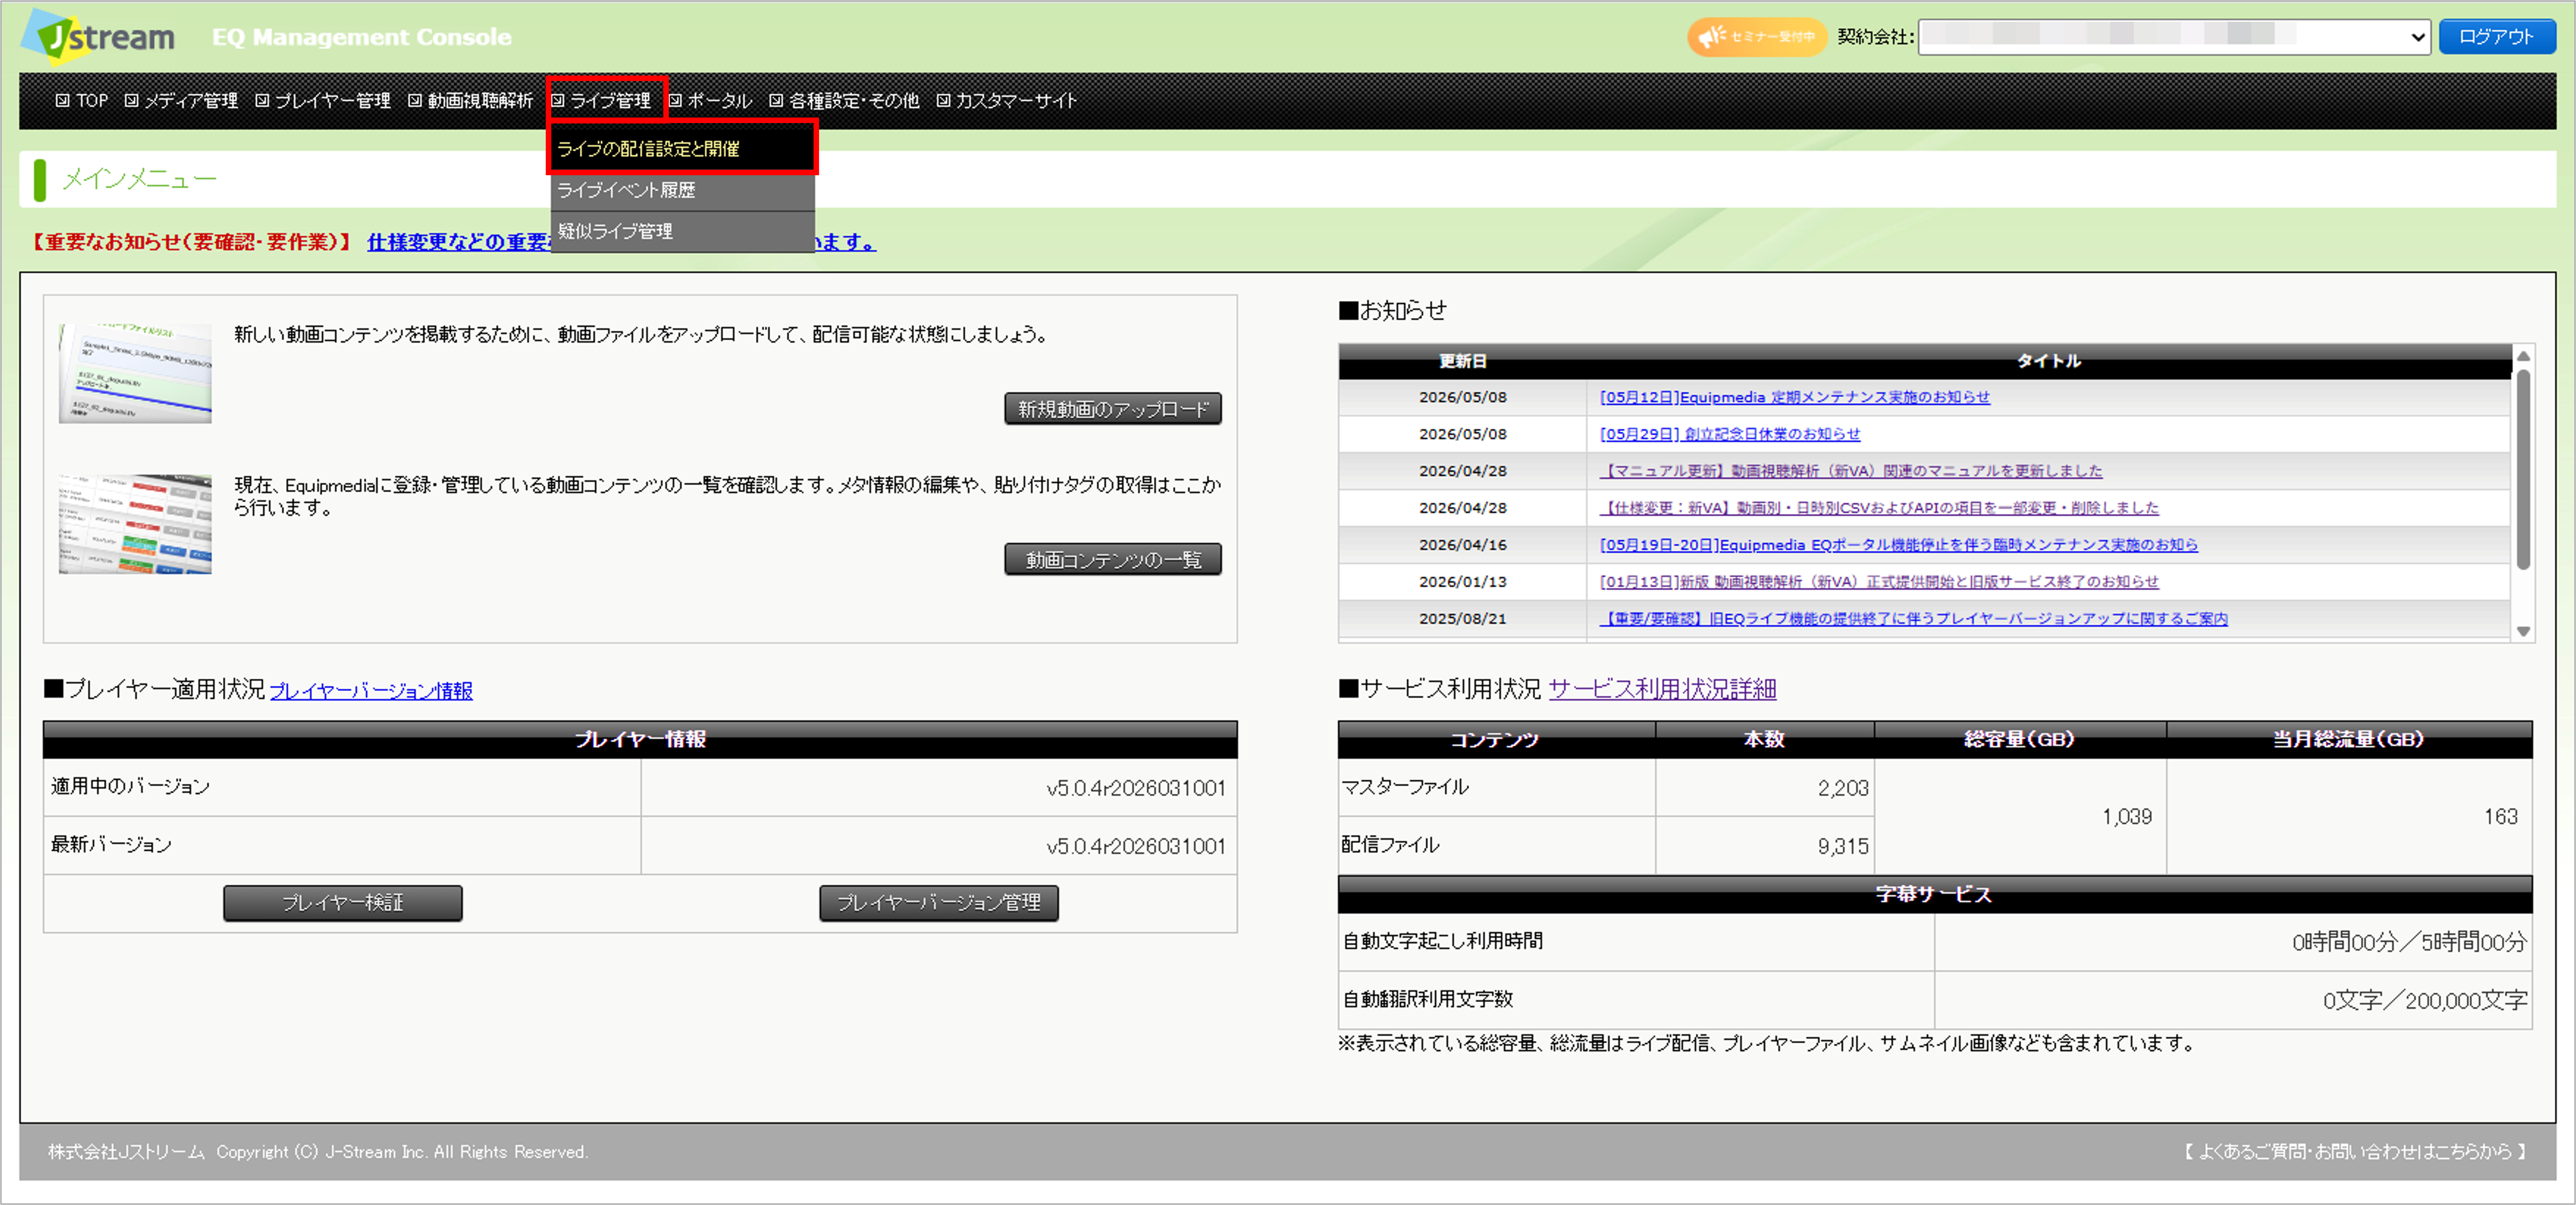Open the [01月13日] 新版 動画視聴解析 notice
The width and height of the screenshot is (2576, 1205).
[x=1879, y=582]
